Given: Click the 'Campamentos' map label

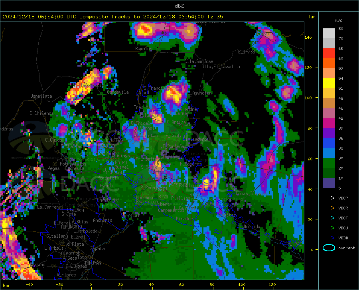Looking at the screenshot, I should pos(171,210).
